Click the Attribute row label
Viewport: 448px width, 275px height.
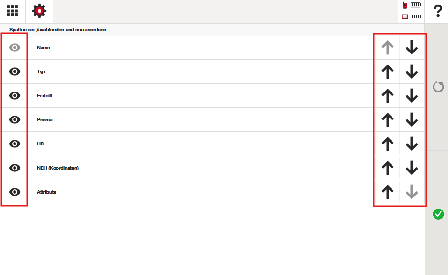coord(46,192)
